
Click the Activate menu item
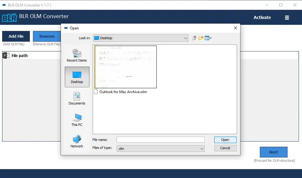point(262,17)
